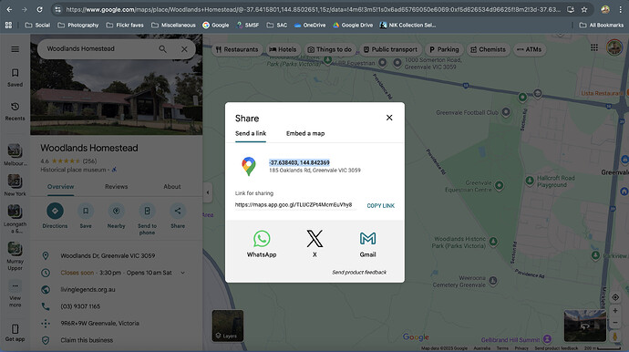Open the About tab
The width and height of the screenshot is (629, 352).
(x=172, y=187)
